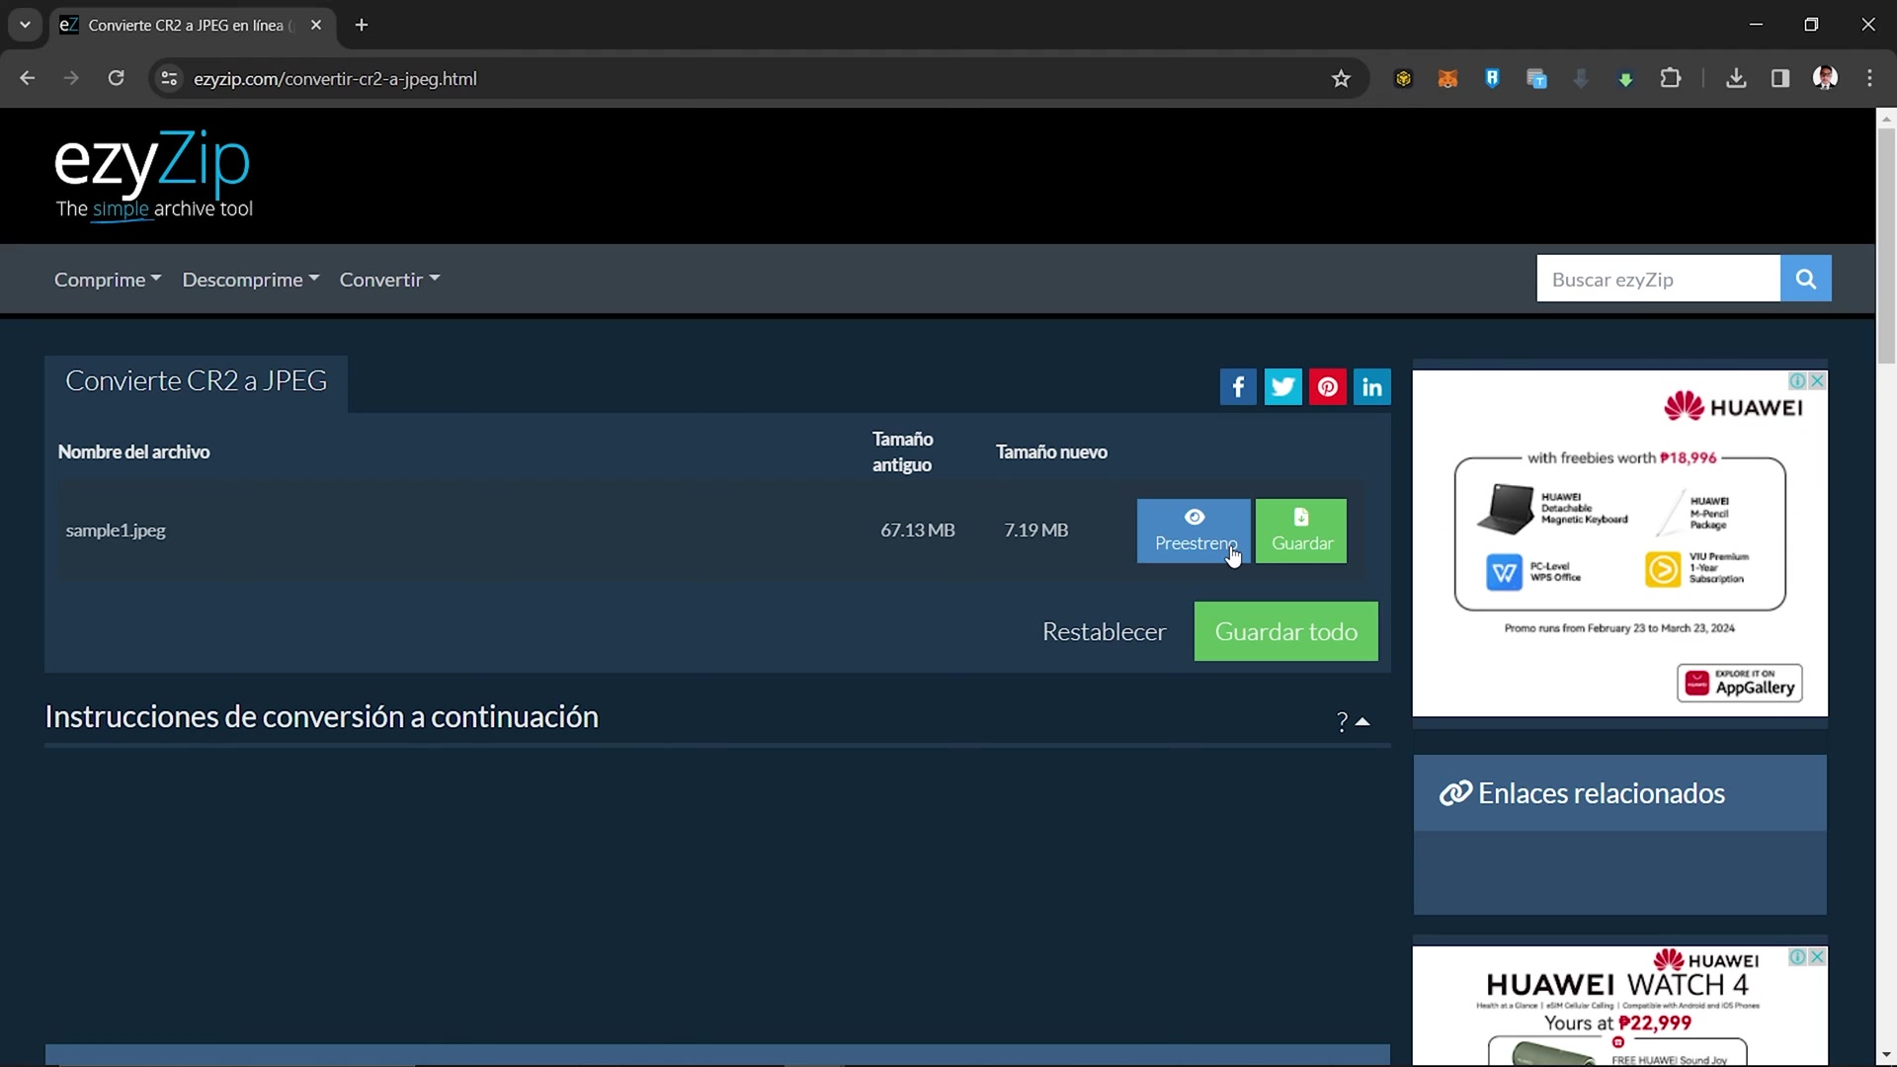Share page on Twitter icon
The width and height of the screenshot is (1897, 1067).
(x=1282, y=387)
